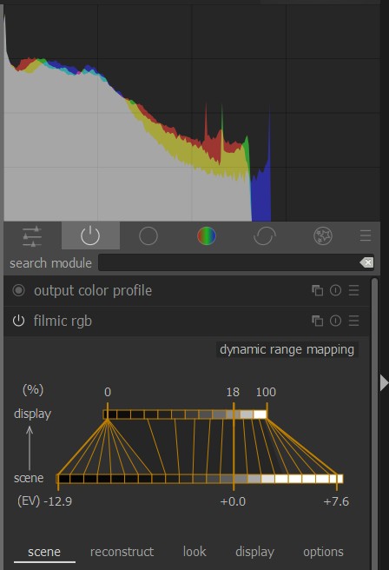This screenshot has width=389, height=570.
Task: Select the color modules group icon
Action: click(207, 236)
